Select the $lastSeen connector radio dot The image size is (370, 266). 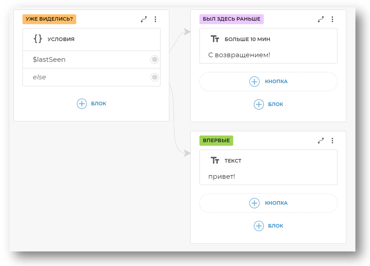155,59
